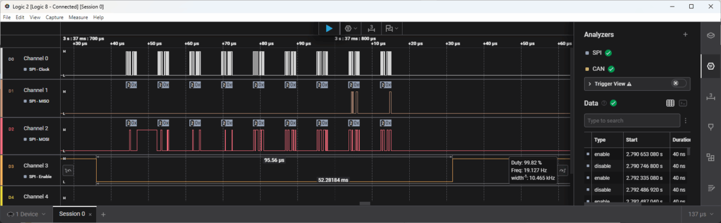Toggle the Trigger View switch

coord(679,84)
